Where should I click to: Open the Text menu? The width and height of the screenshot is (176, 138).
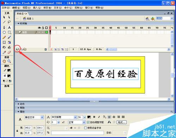(x=58, y=8)
